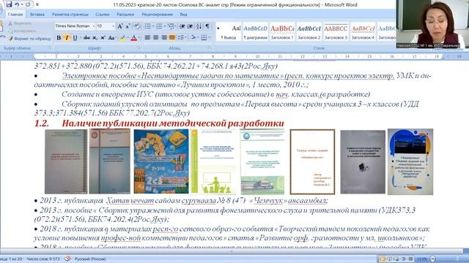Decrease font size with shrink icon
The height and width of the screenshot is (263, 469).
(x=128, y=26)
